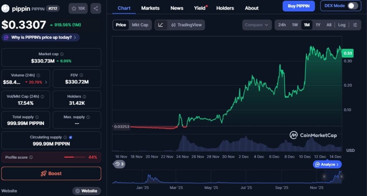367x196 pixels.
Task: Toggle Log scale on chart
Action: (x=342, y=25)
